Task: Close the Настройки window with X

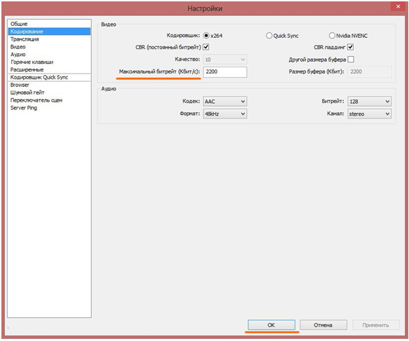Action: pyautogui.click(x=398, y=6)
